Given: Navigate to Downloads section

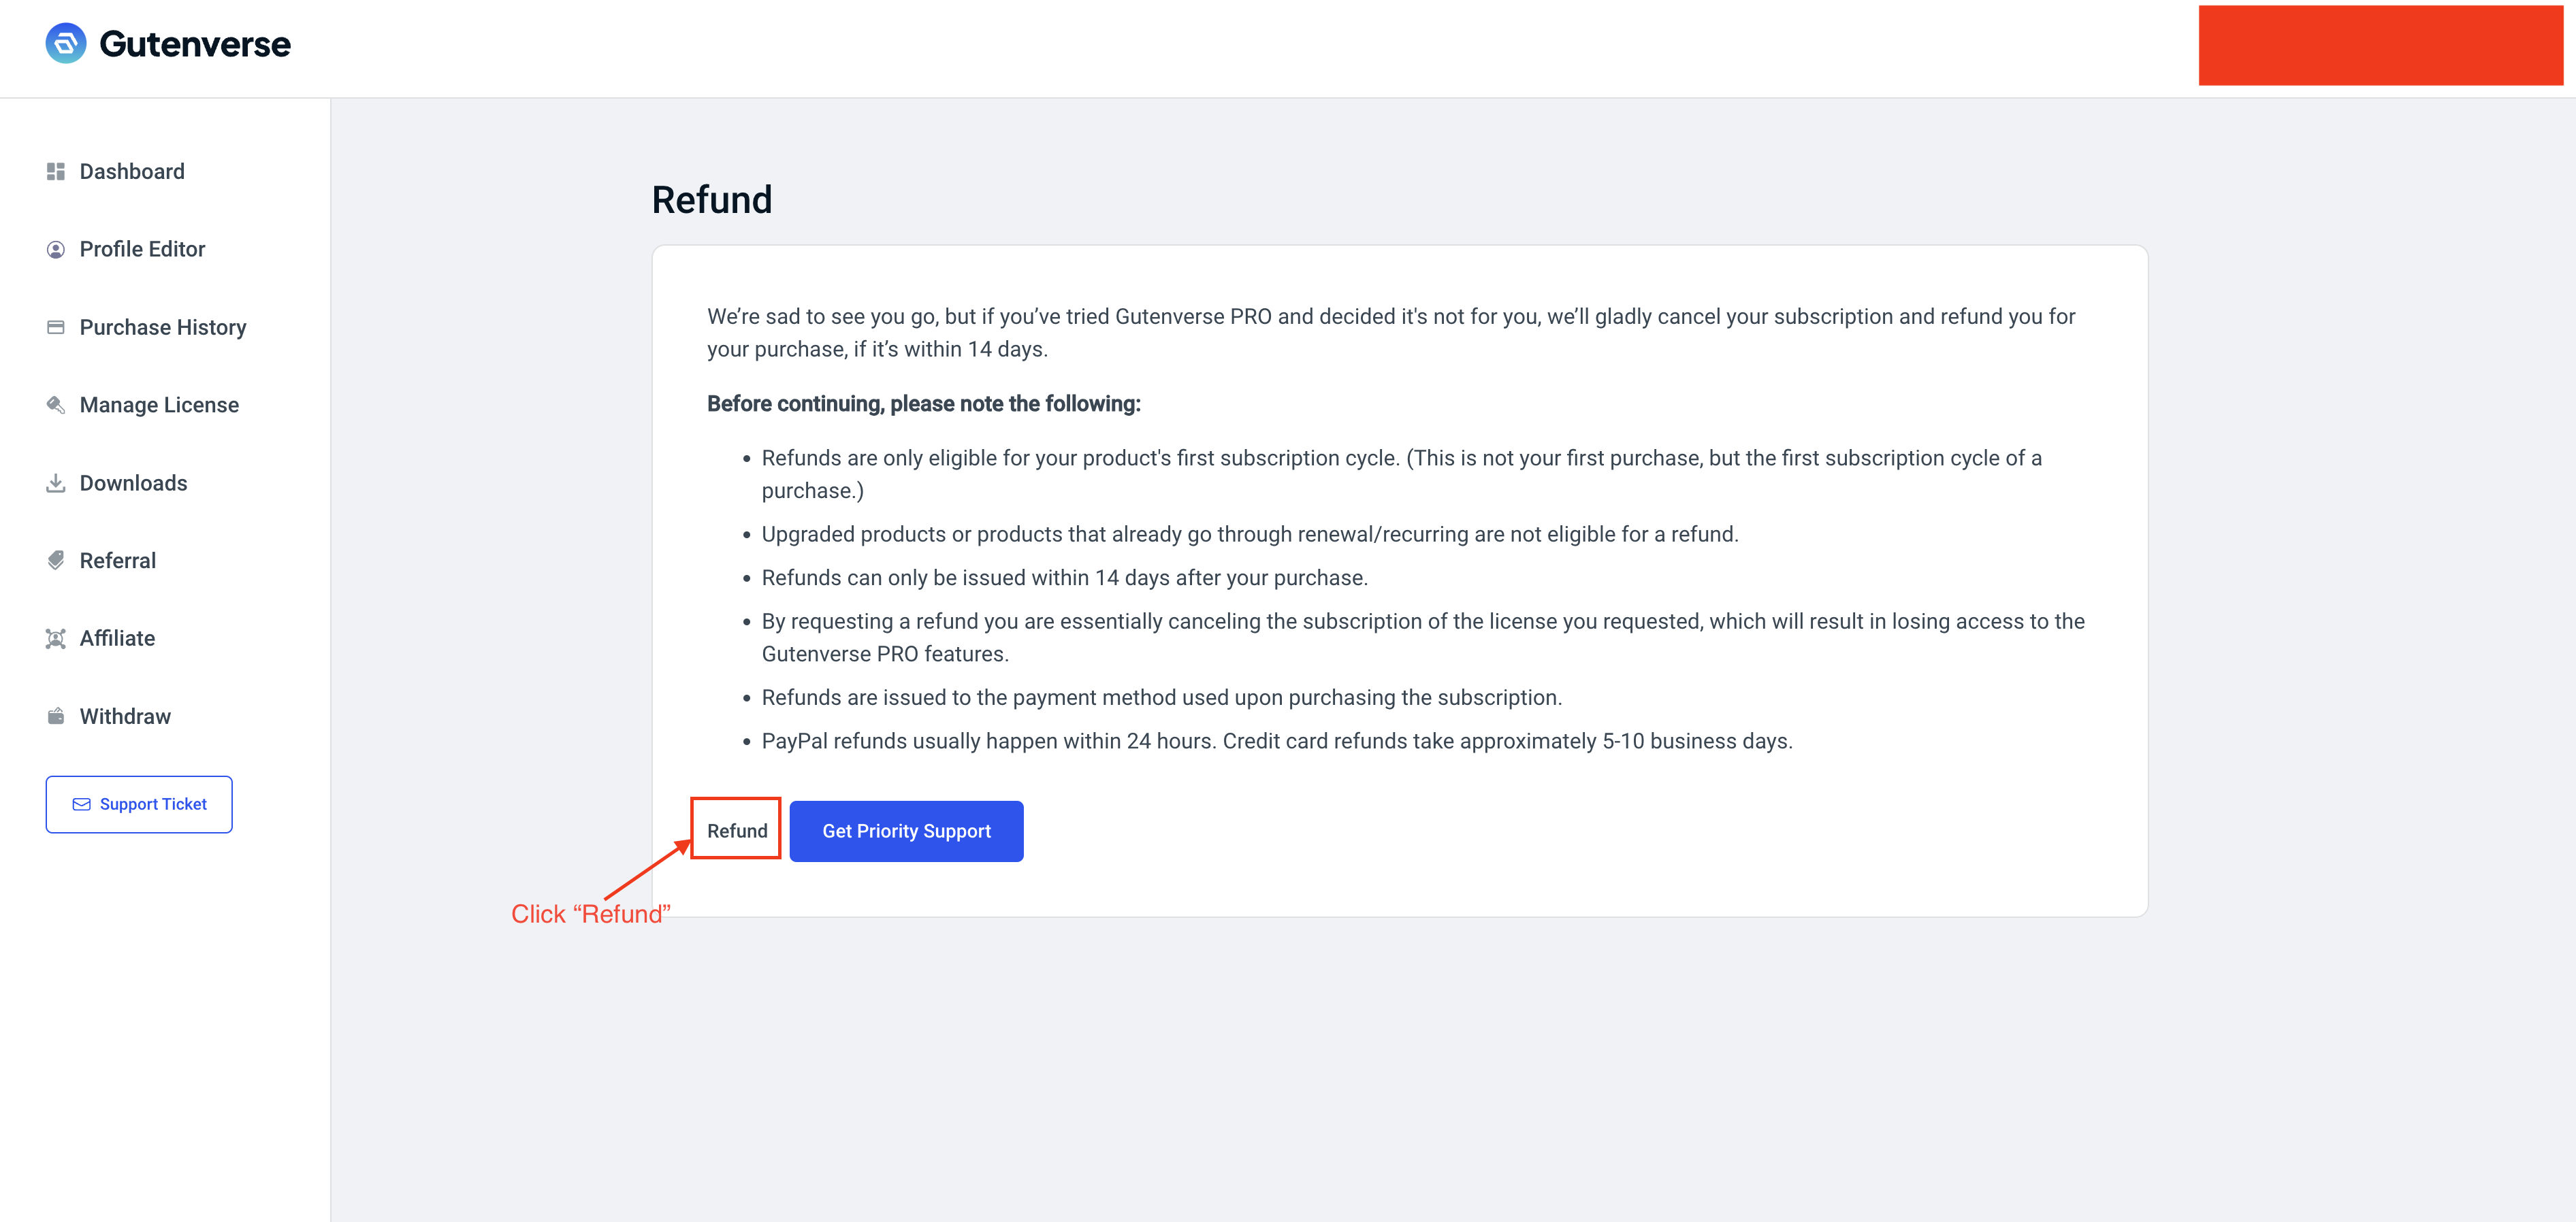Looking at the screenshot, I should (133, 484).
